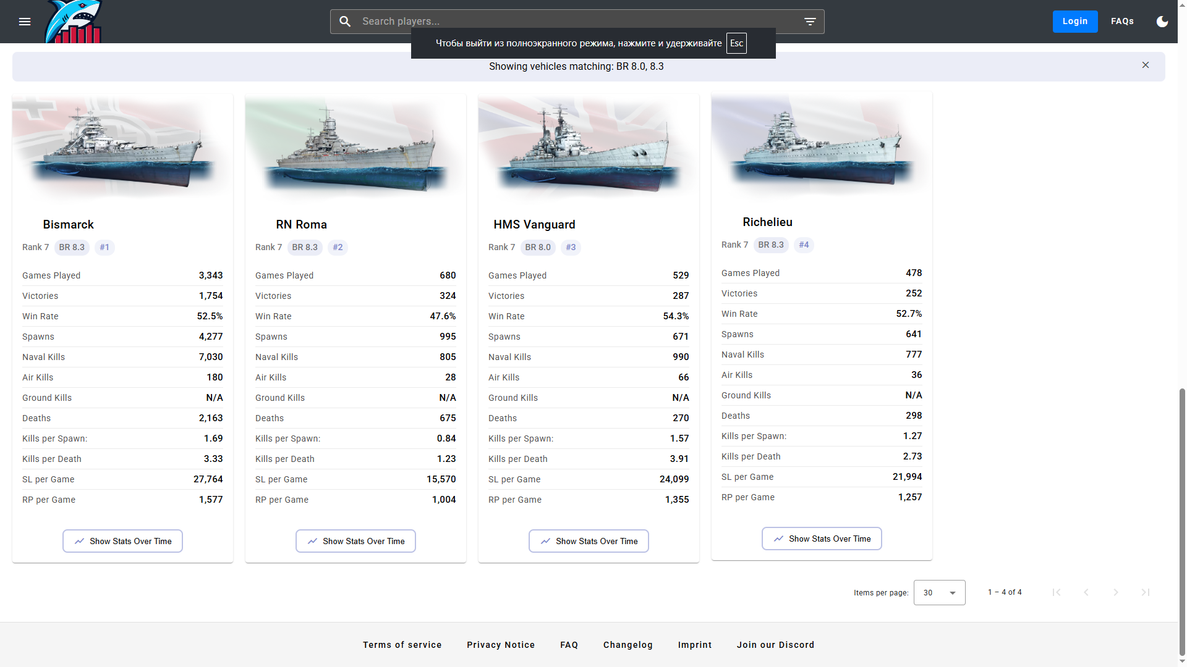The image size is (1187, 667).
Task: Dismiss the BR 8.0, 8.3 filter banner
Action: [x=1145, y=65]
